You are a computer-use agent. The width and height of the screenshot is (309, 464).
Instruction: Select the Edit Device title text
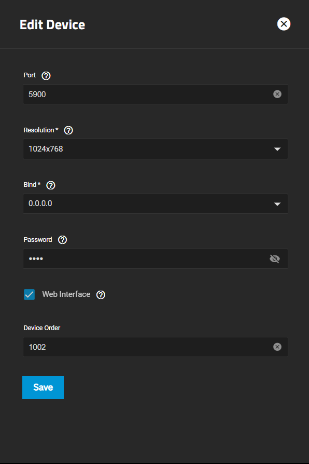(x=52, y=24)
